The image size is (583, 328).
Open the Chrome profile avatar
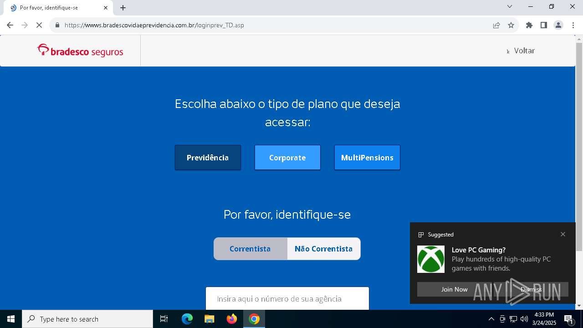(558, 25)
